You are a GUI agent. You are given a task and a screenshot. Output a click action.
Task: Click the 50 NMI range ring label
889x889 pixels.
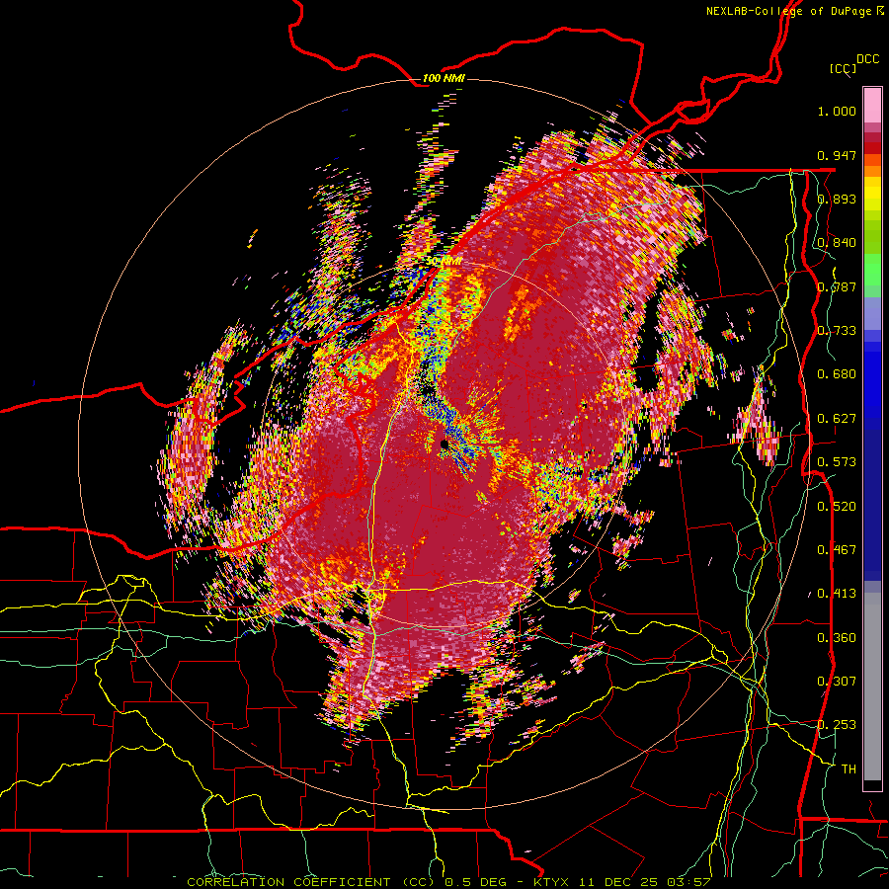click(x=444, y=262)
